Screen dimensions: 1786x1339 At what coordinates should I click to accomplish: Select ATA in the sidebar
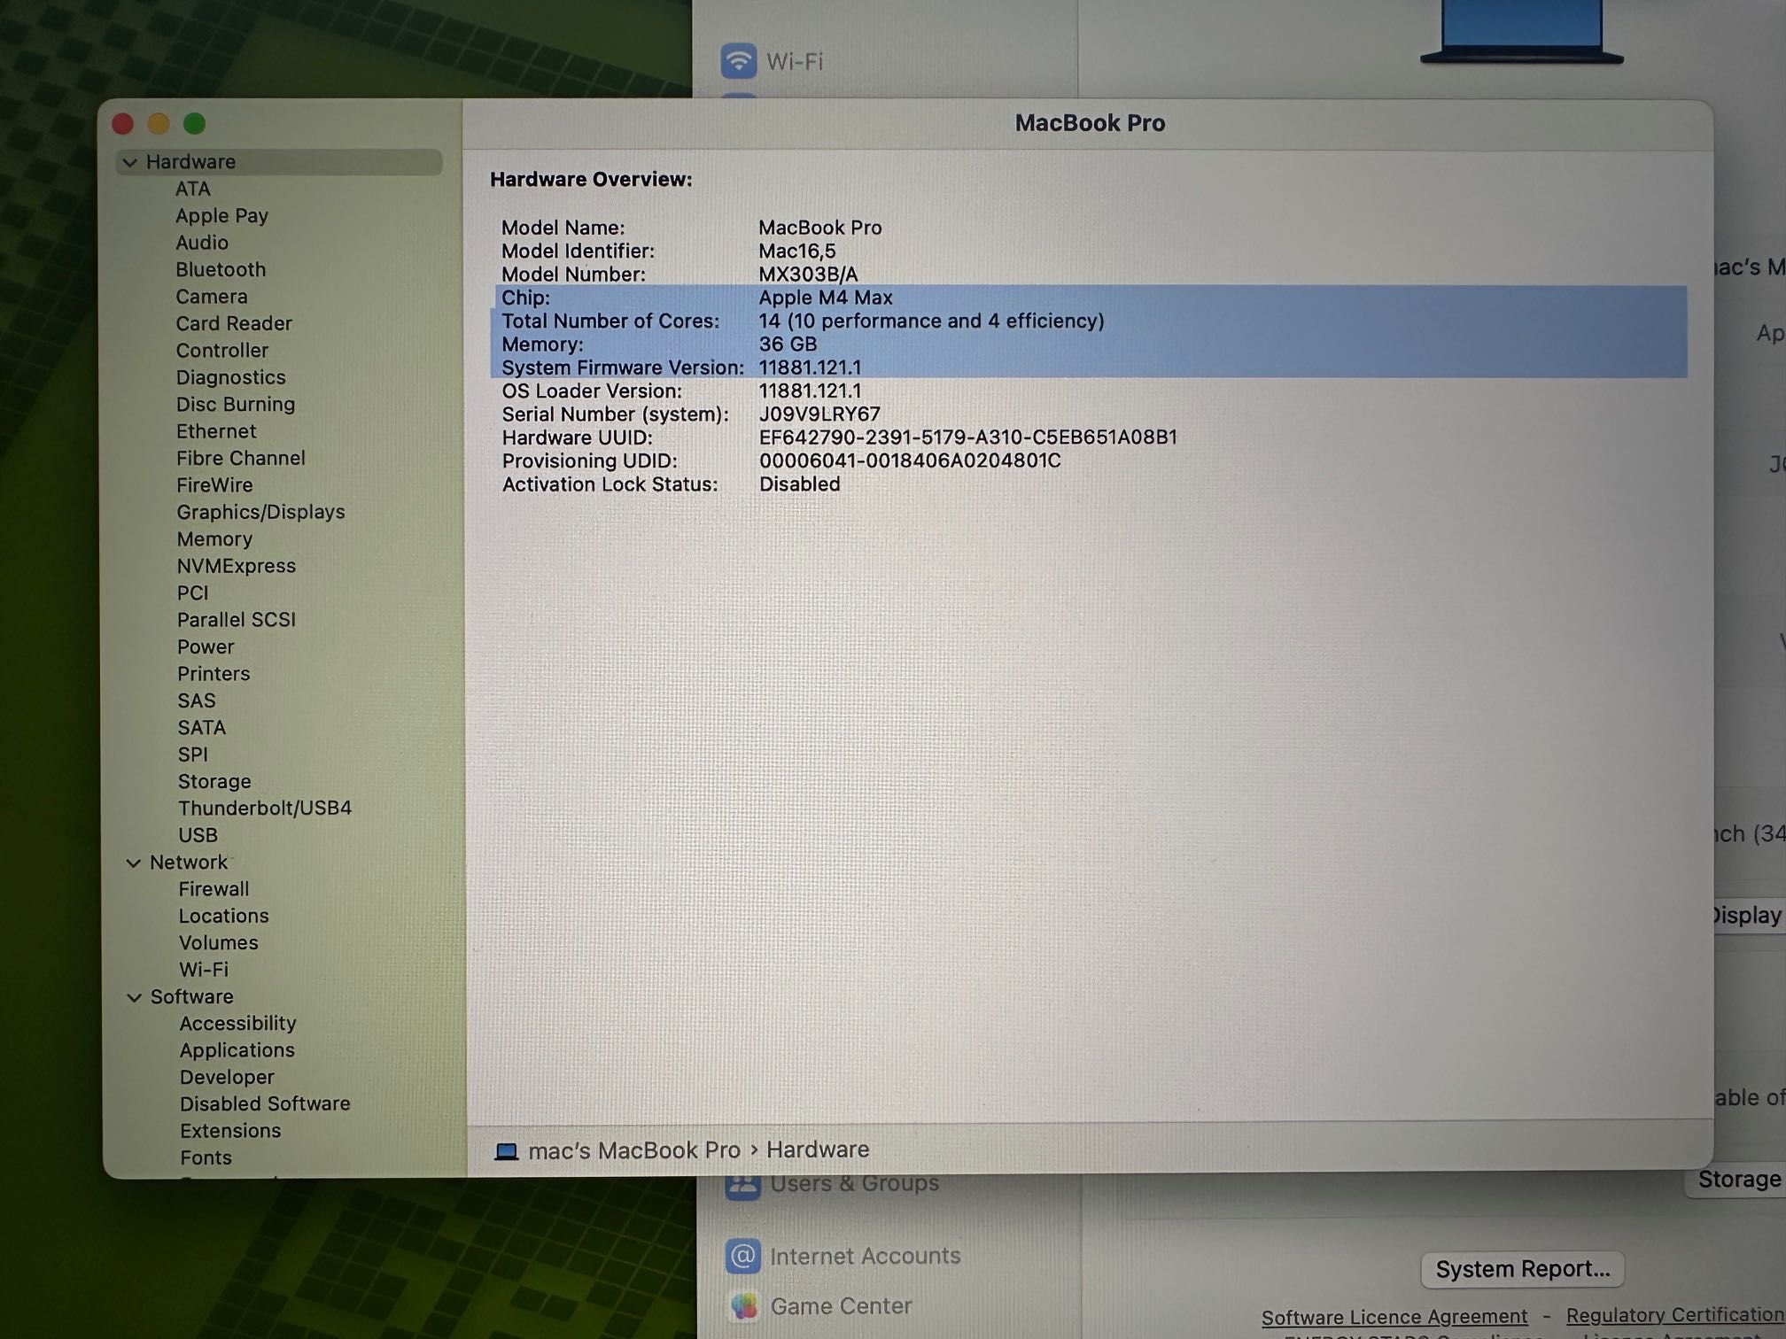[193, 189]
